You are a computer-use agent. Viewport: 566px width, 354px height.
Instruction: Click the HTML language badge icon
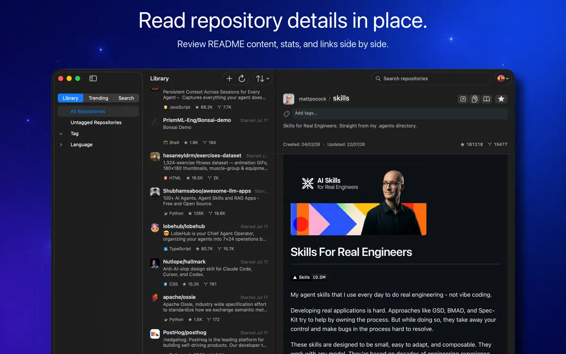pyautogui.click(x=166, y=178)
